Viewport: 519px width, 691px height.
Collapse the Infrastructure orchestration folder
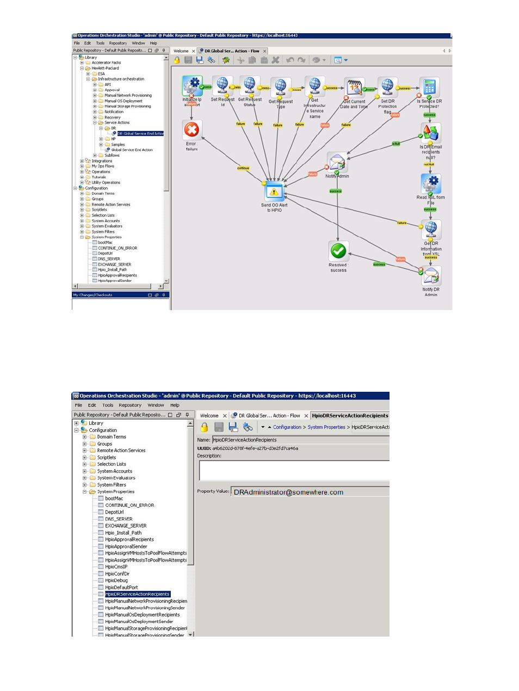88,79
